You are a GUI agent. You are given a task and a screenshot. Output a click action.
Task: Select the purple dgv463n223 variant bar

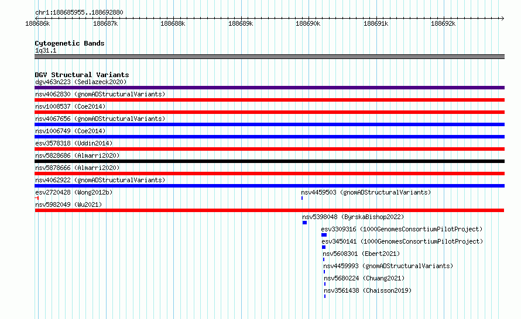coord(269,88)
